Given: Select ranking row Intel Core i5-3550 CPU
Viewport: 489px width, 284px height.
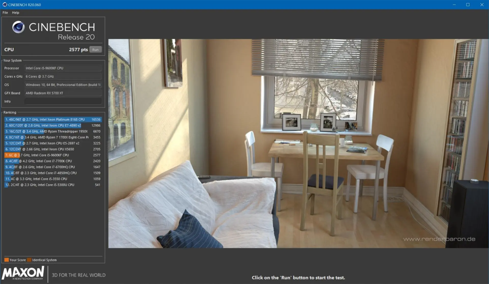Looking at the screenshot, I should click(53, 179).
